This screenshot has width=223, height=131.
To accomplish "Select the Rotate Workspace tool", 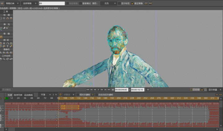I will [7, 59].
